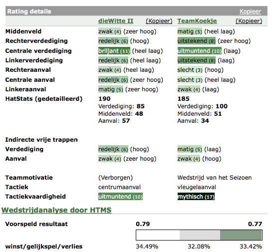The width and height of the screenshot is (272, 252).
Task: Click the 34.49% win percentage
Action: point(147,247)
